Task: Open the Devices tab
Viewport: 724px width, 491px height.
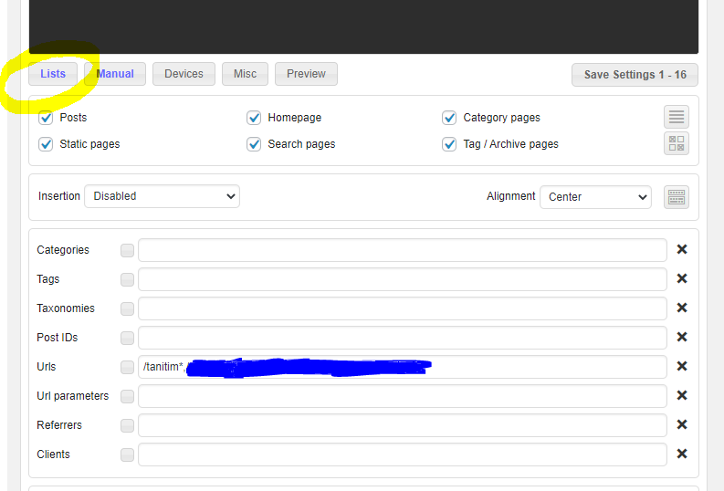Action: pyautogui.click(x=184, y=74)
